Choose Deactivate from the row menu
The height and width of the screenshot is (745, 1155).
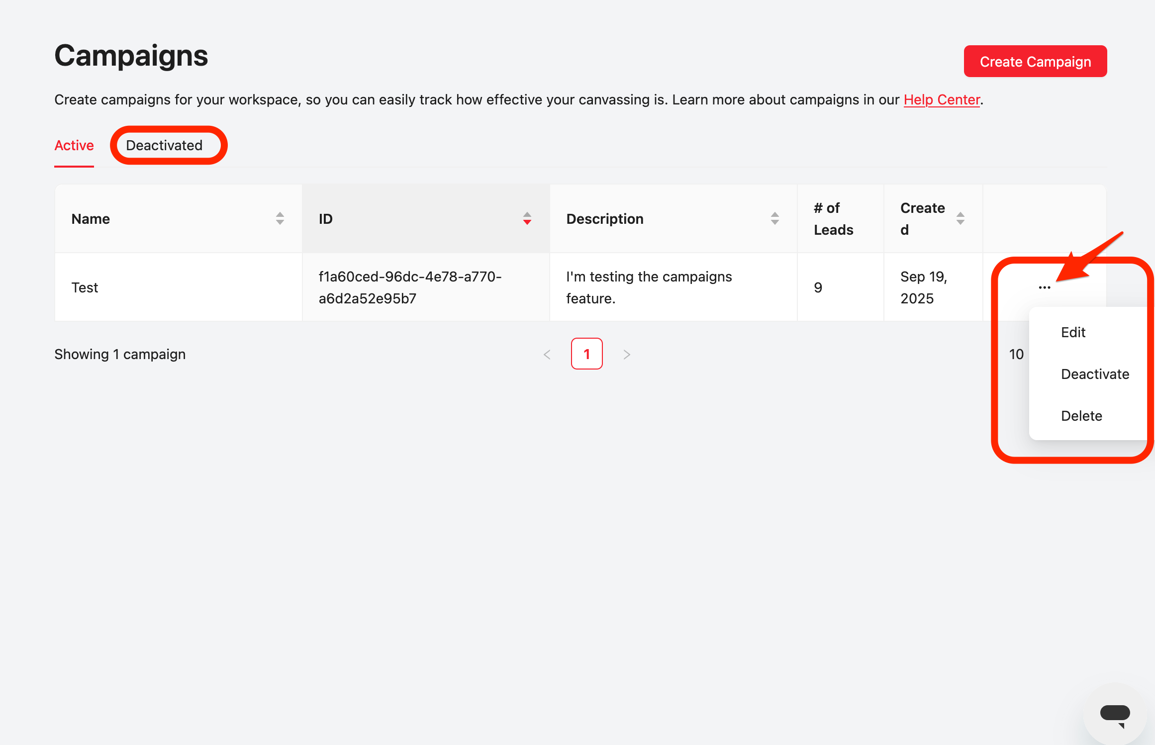(1095, 374)
